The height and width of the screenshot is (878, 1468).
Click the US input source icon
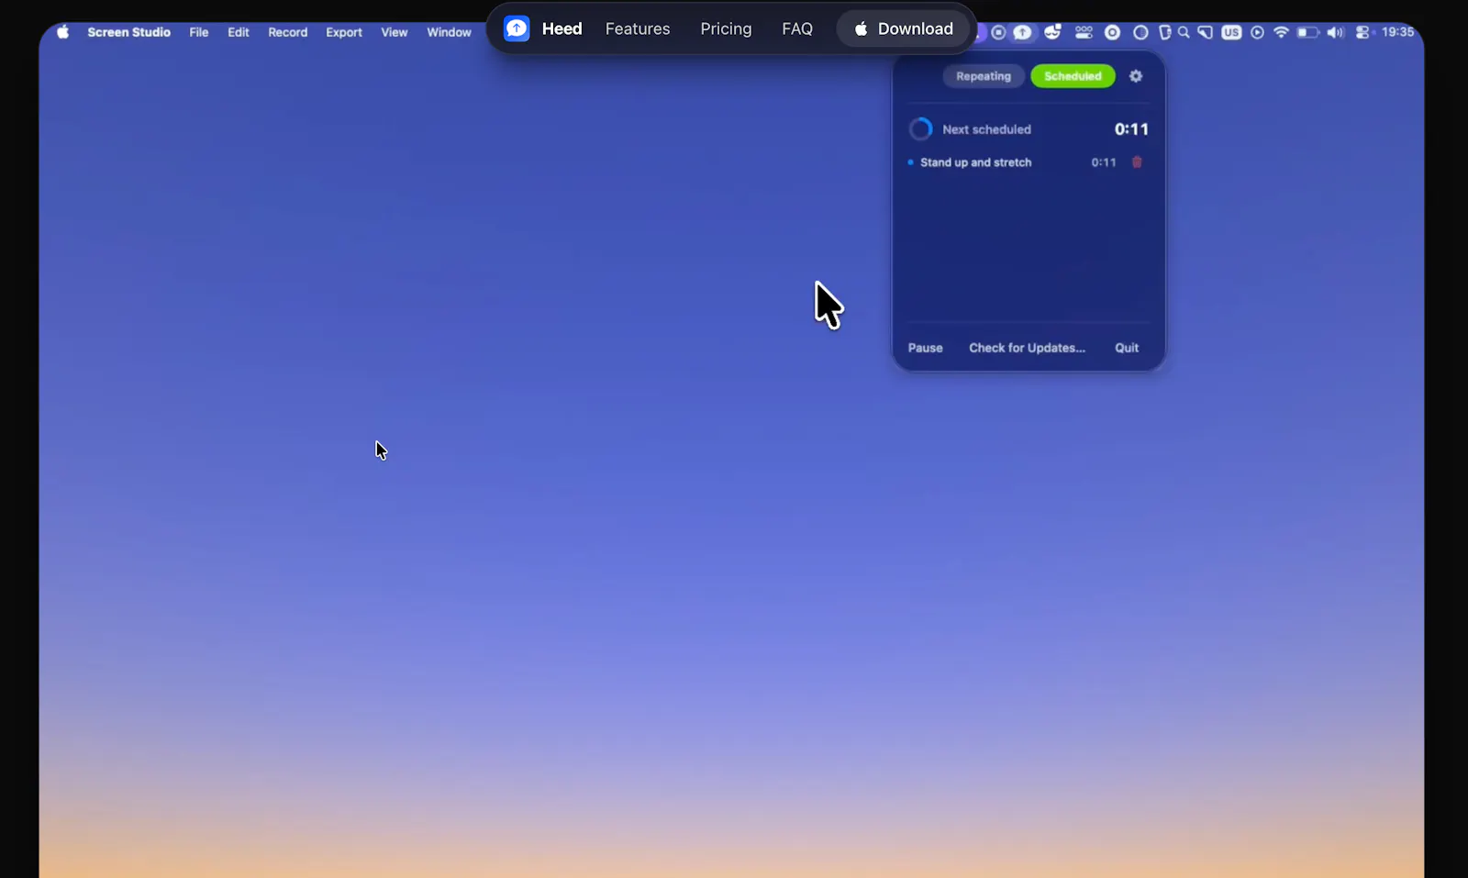[x=1231, y=32]
